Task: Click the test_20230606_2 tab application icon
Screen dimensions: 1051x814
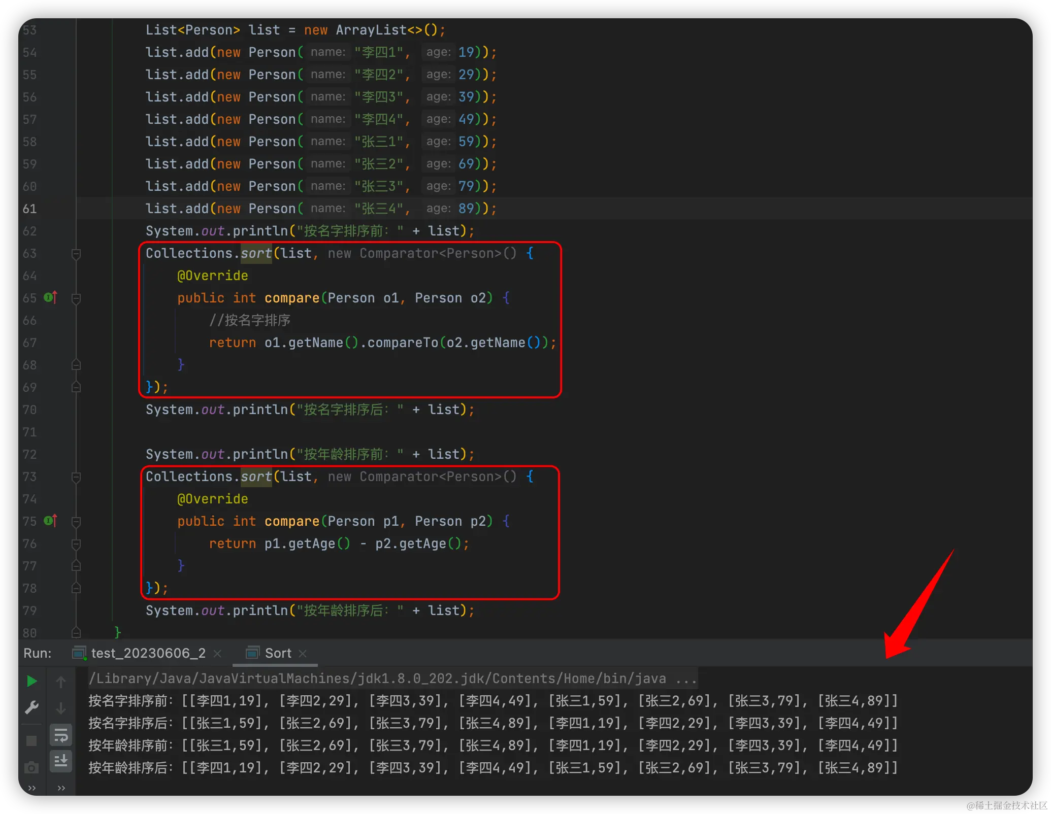Action: [79, 653]
